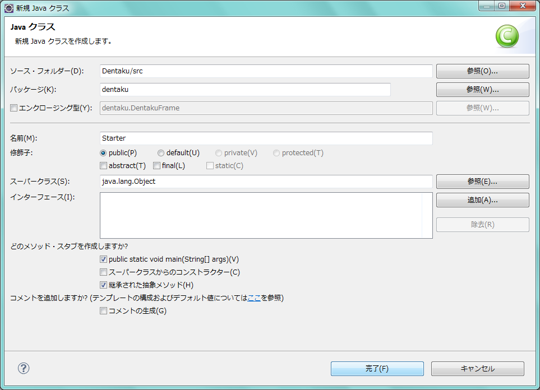
Task: Browse for source folder with 参照(O)
Action: [482, 71]
